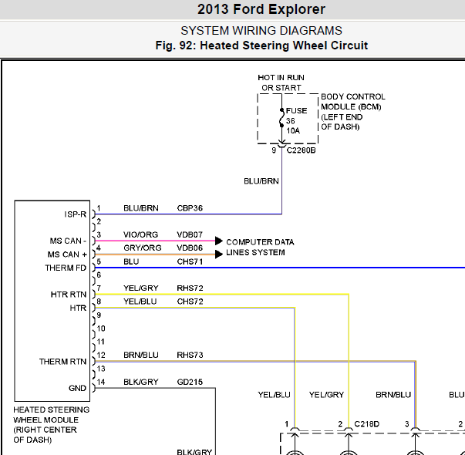Select circuit code "GD215"
The height and width of the screenshot is (455, 465).
coord(190,382)
